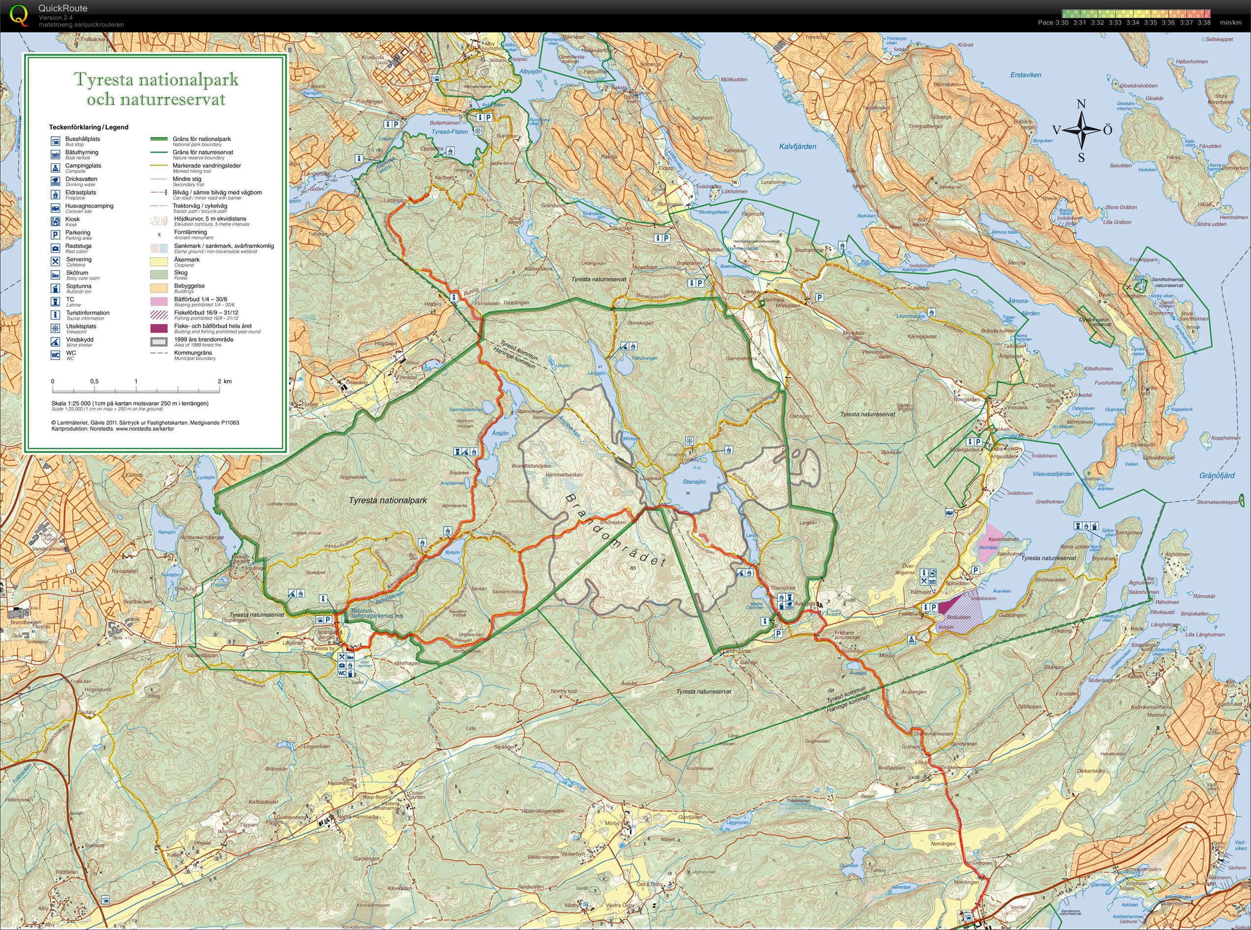Click the 3:38 pace label
The height and width of the screenshot is (930, 1251).
tap(1204, 23)
